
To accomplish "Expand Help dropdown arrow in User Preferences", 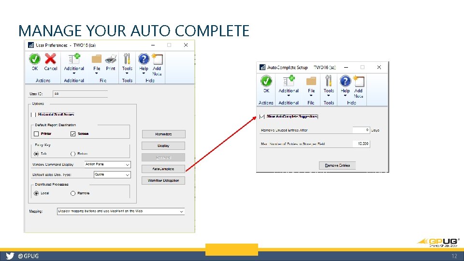I will point(144,73).
